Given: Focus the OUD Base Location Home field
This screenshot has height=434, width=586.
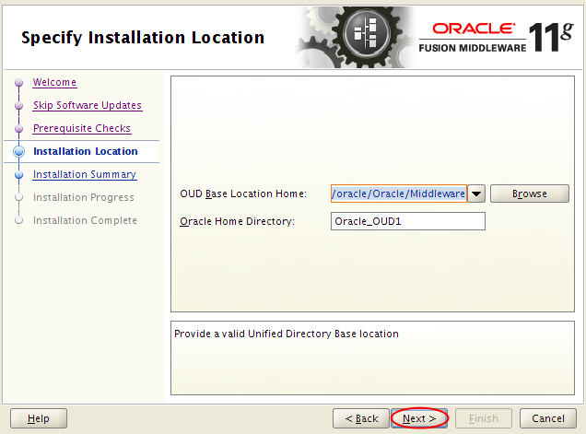Looking at the screenshot, I should point(399,194).
